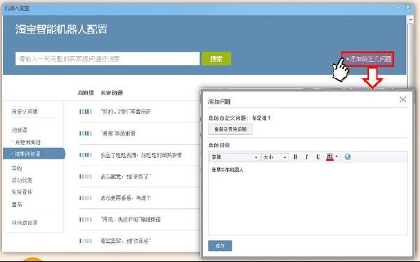Click the scrollbar up arrow
The image size is (420, 262).
tap(410, 20)
